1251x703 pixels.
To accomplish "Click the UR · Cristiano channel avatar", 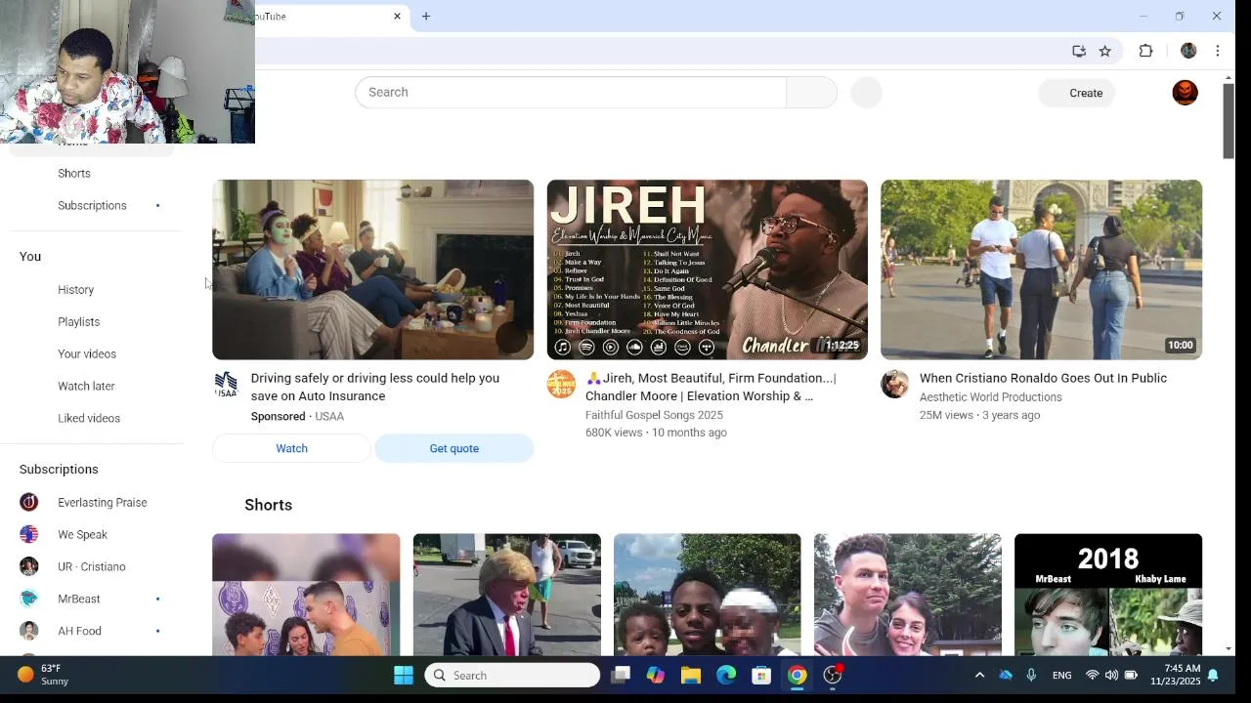I will coord(29,566).
